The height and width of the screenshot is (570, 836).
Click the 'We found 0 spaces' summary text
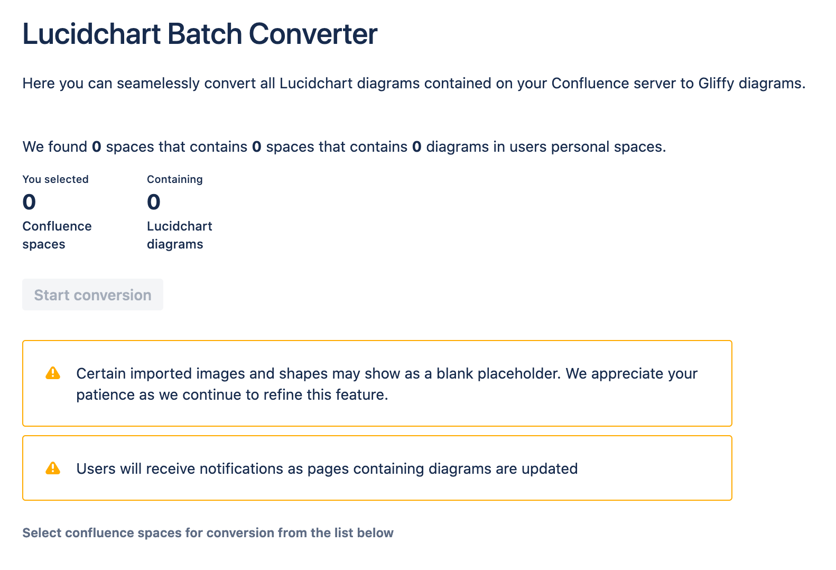(x=343, y=146)
